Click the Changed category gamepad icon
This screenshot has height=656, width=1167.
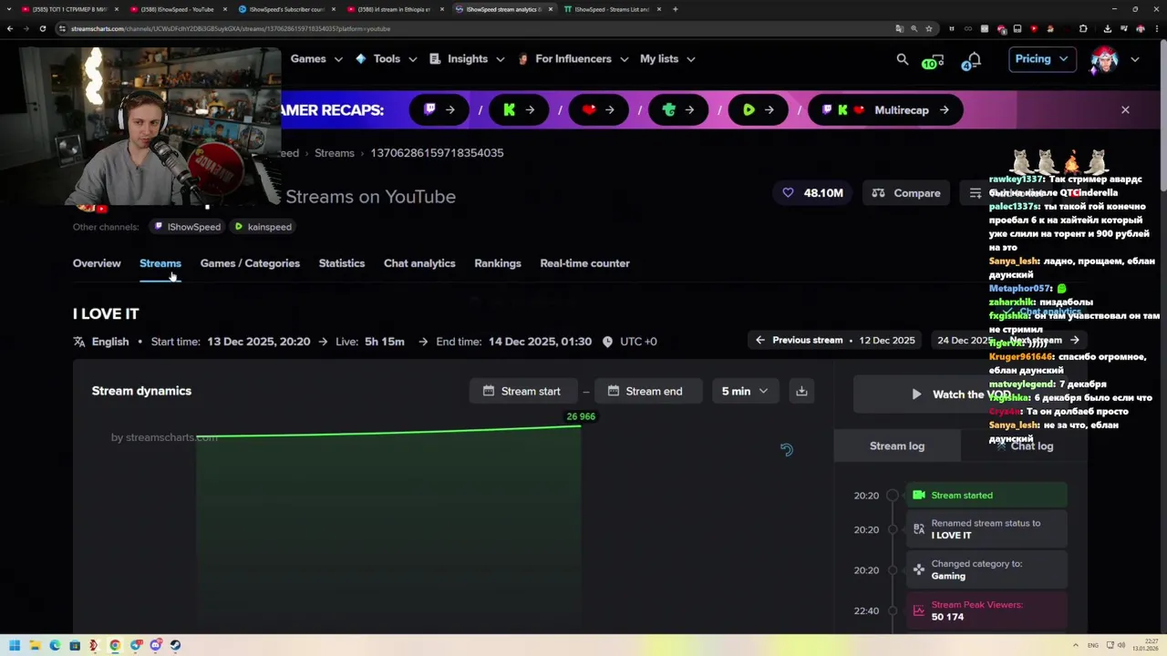click(x=919, y=569)
